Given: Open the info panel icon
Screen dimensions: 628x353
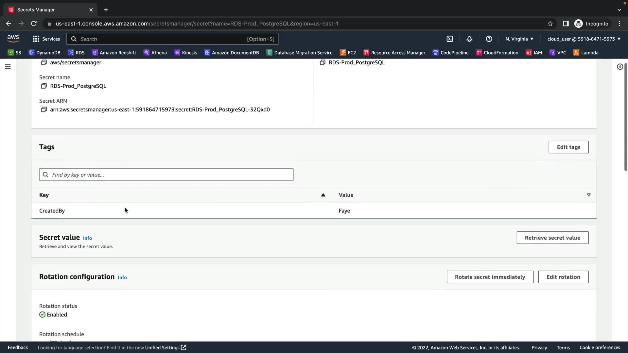Looking at the screenshot, I should coord(620,67).
